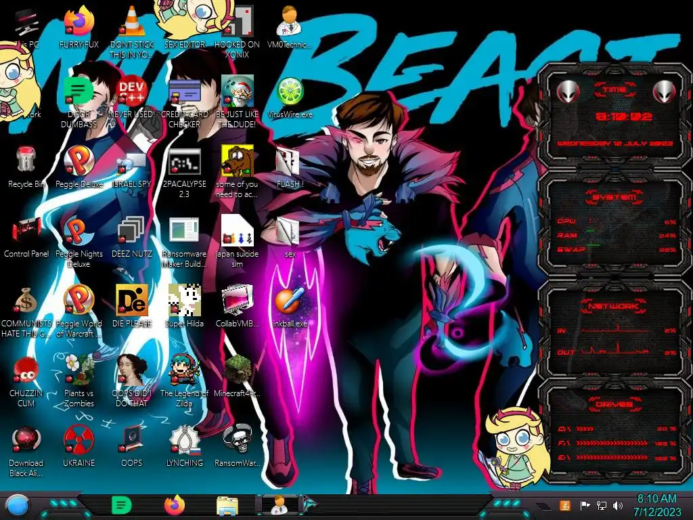Click the right alien head in TIME widget
Viewport: 693px width, 520px height.
pyautogui.click(x=665, y=92)
